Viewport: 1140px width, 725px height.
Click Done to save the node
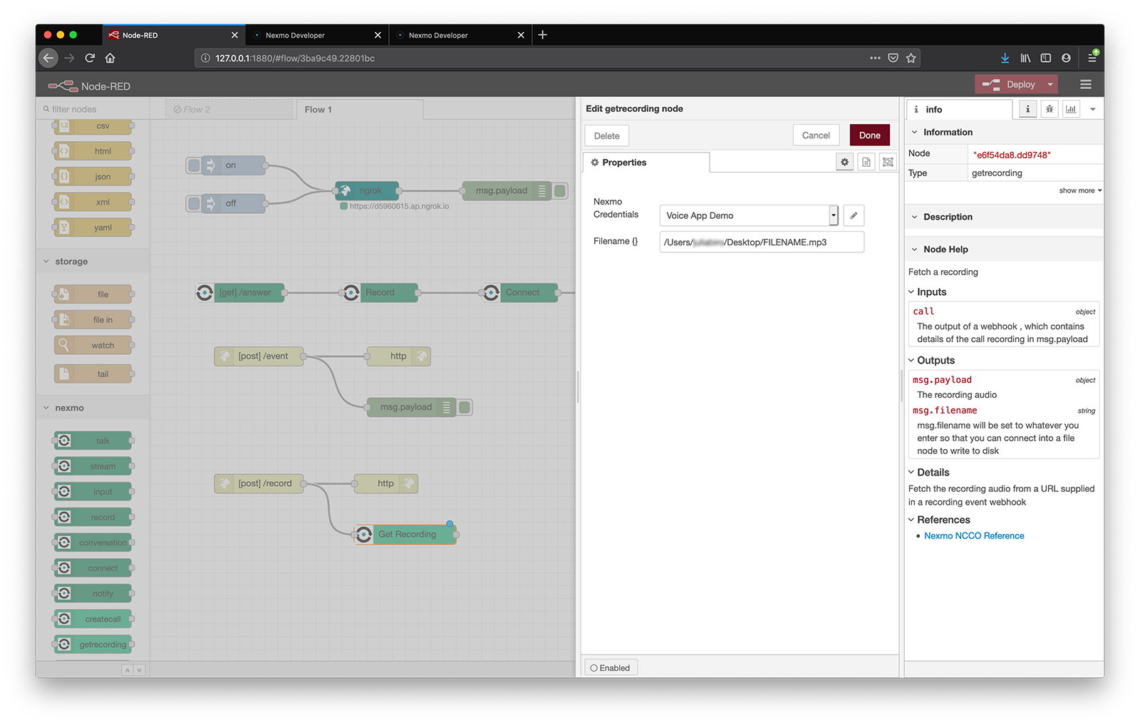[869, 135]
